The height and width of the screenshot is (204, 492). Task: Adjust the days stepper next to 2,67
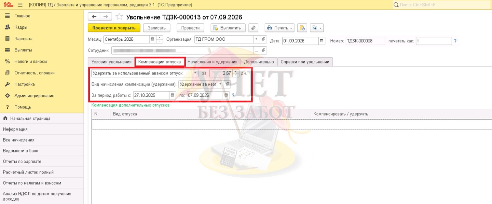coord(236,73)
